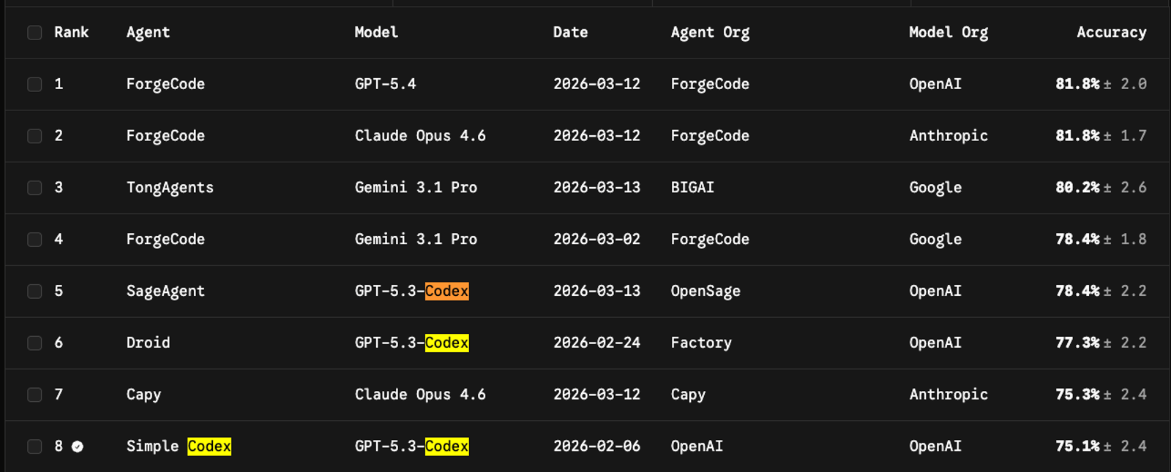Check the rank 4 row checkbox
The image size is (1171, 472).
[x=34, y=240]
